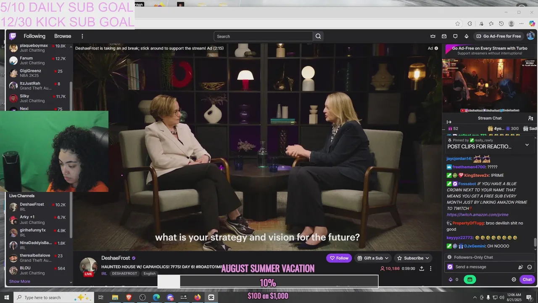The image size is (538, 303).
Task: Click the Twitch search field
Action: pyautogui.click(x=264, y=36)
